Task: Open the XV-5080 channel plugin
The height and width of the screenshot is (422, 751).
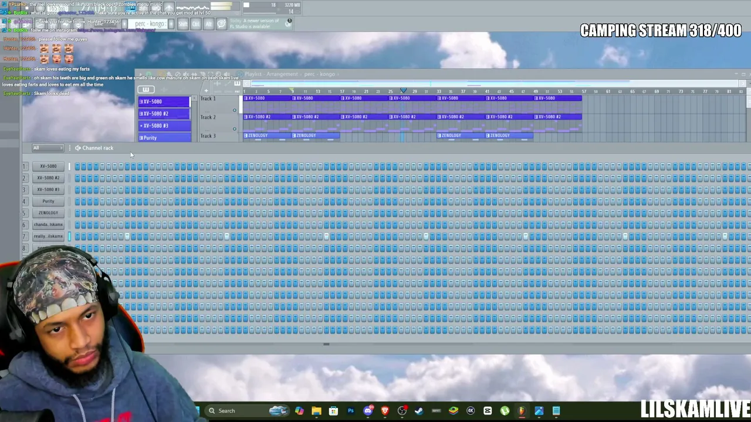Action: point(48,166)
